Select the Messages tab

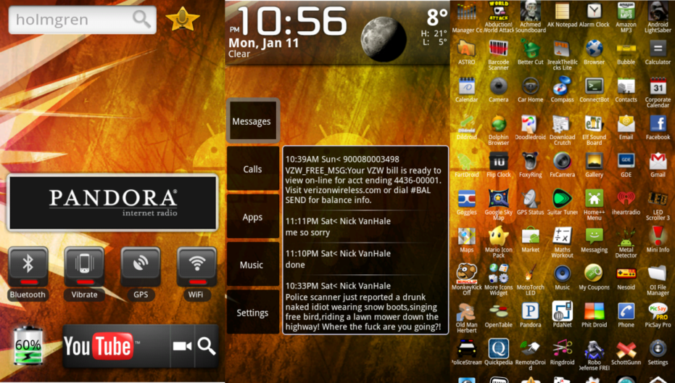(x=252, y=121)
